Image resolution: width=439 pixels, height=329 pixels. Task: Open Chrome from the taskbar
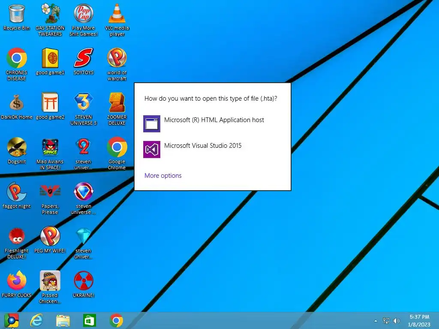(x=116, y=320)
